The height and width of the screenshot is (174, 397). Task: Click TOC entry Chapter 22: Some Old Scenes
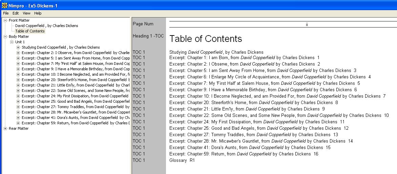pos(279,116)
